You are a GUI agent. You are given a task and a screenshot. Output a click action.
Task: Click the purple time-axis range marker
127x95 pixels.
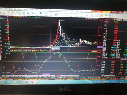tap(46, 74)
